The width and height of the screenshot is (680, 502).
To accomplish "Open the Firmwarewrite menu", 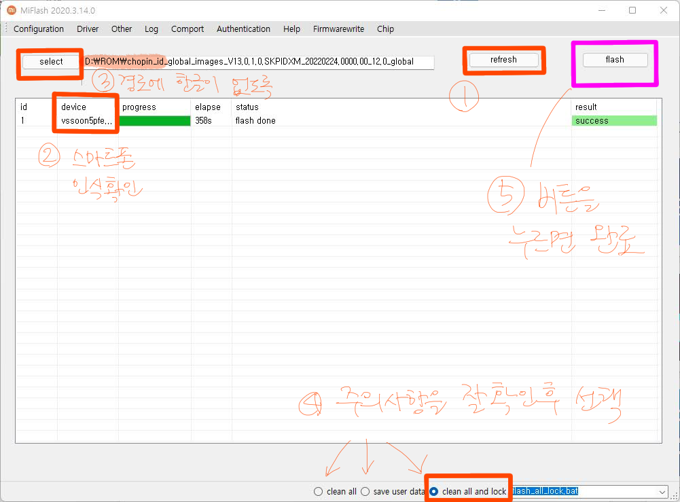I will pos(339,29).
